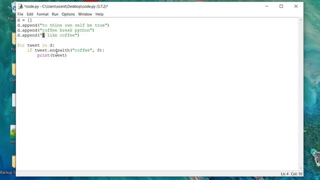
Task: Click the "for" keyword in the loop
Action: [x=21, y=45]
